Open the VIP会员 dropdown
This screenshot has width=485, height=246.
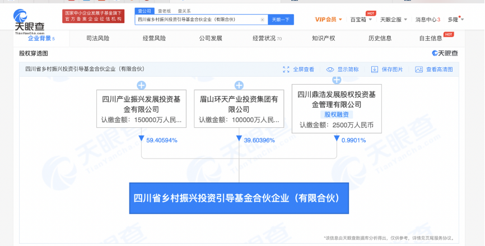pyautogui.click(x=329, y=20)
